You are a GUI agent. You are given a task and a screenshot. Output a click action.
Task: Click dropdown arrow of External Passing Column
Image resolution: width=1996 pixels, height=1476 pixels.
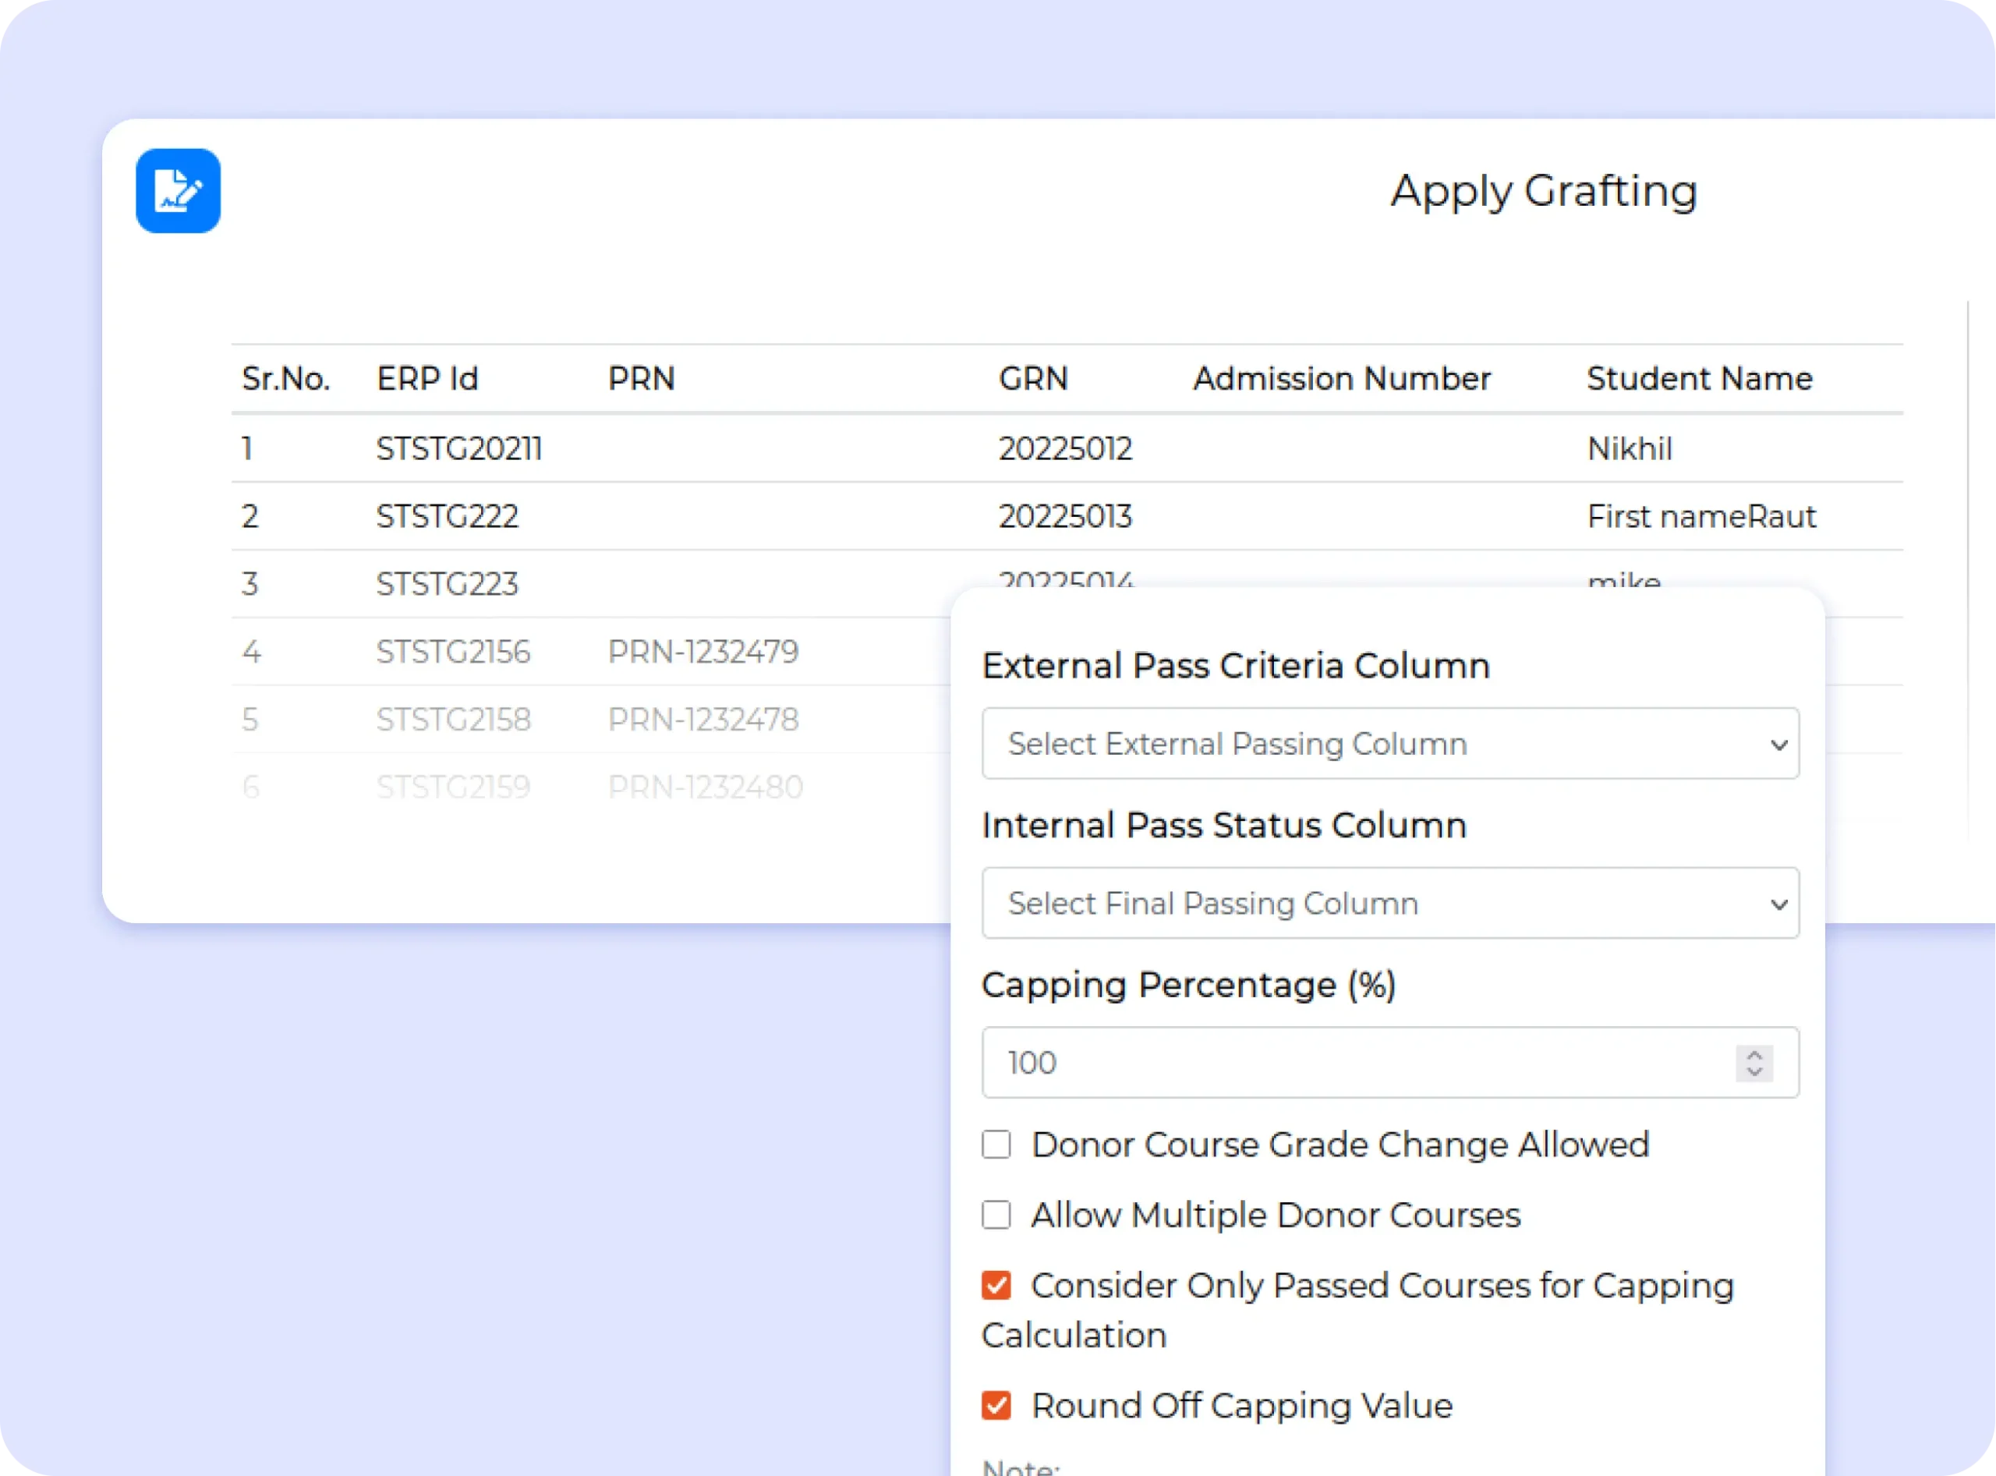[1778, 745]
